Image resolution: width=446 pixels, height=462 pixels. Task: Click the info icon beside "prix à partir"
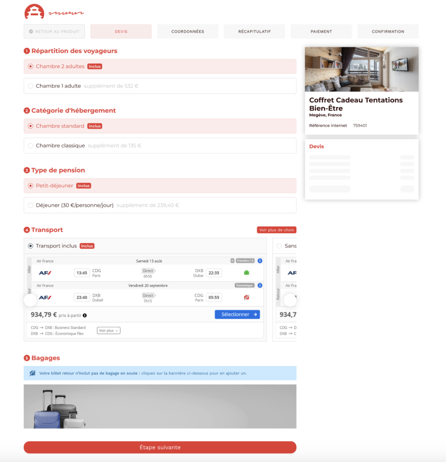pyautogui.click(x=85, y=315)
